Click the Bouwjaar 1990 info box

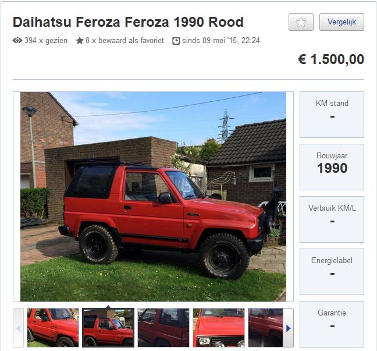[x=332, y=167]
